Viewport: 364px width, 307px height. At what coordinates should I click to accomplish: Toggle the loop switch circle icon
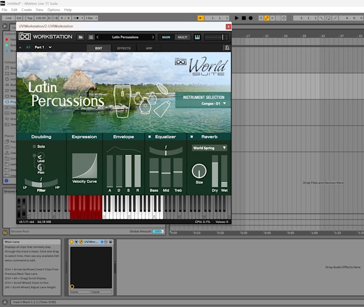[x=284, y=18]
